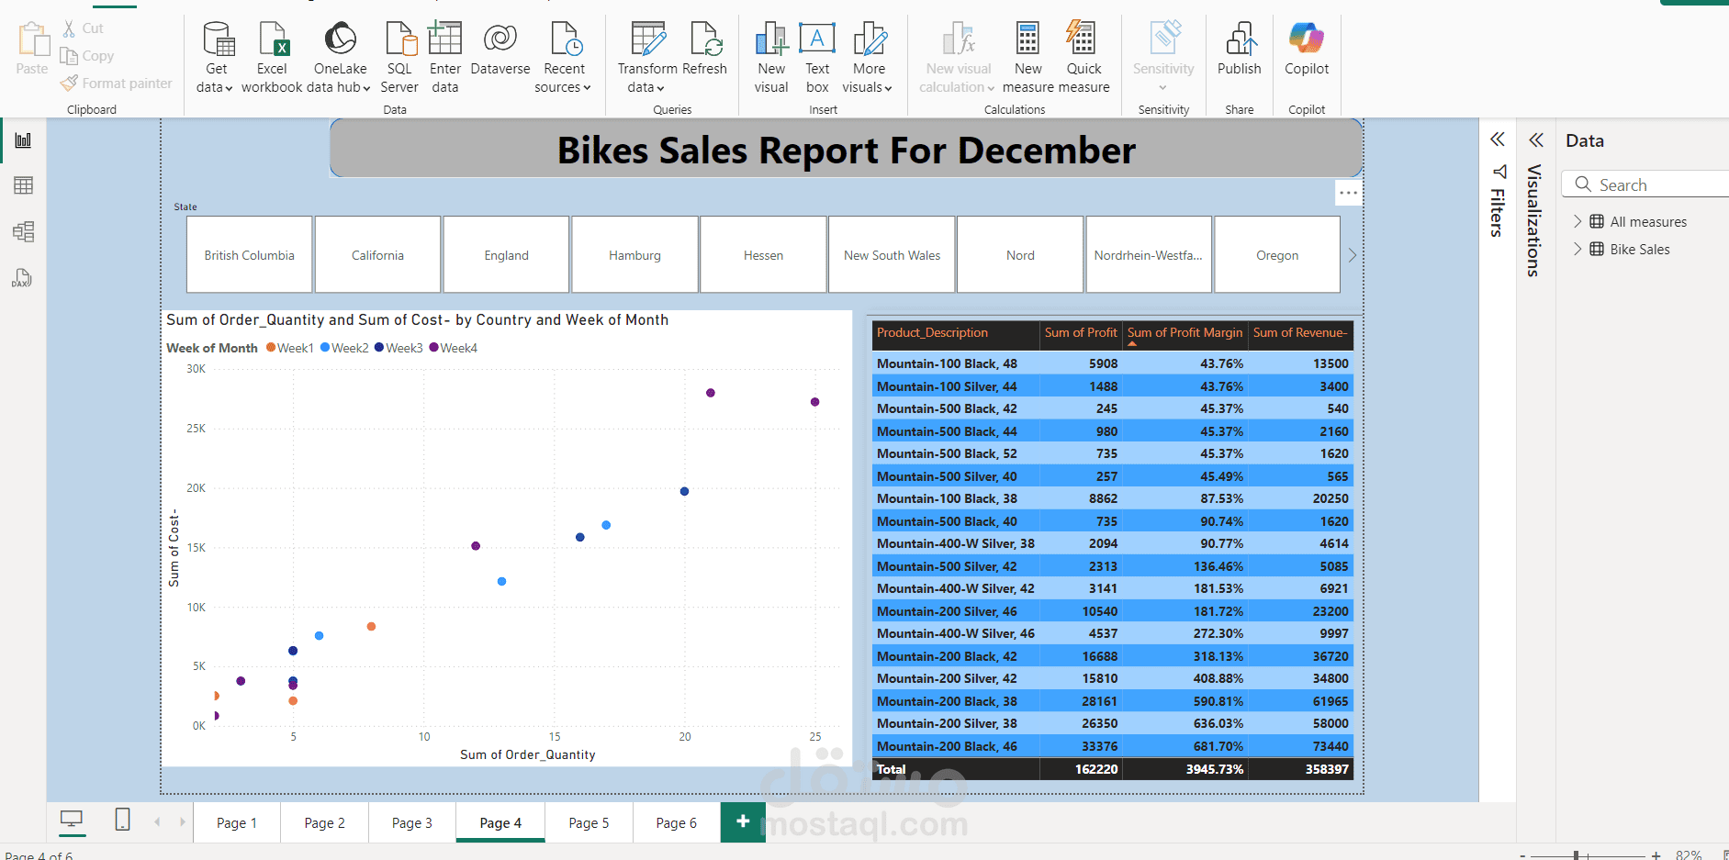Click the Week4 point near 25 quantity
The image size is (1729, 860).
pyautogui.click(x=814, y=402)
